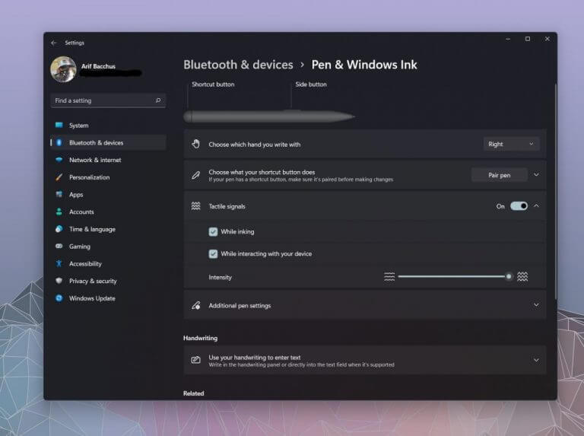
Task: Click the Apps icon in the sidebar
Action: [x=59, y=194]
